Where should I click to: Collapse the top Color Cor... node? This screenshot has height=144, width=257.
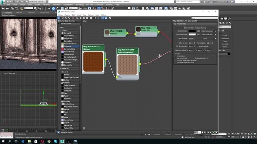[x=155, y=28]
